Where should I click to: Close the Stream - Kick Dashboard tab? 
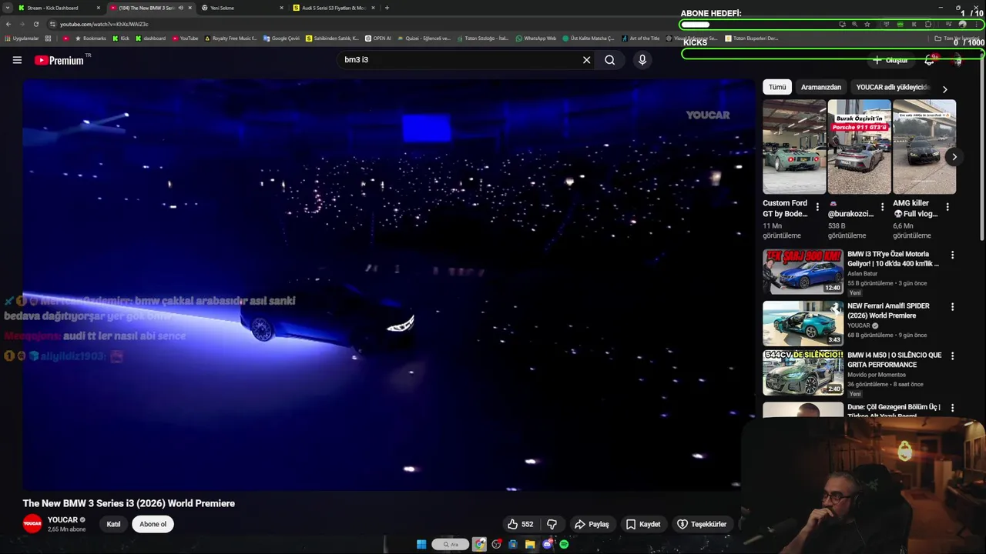pos(99,8)
